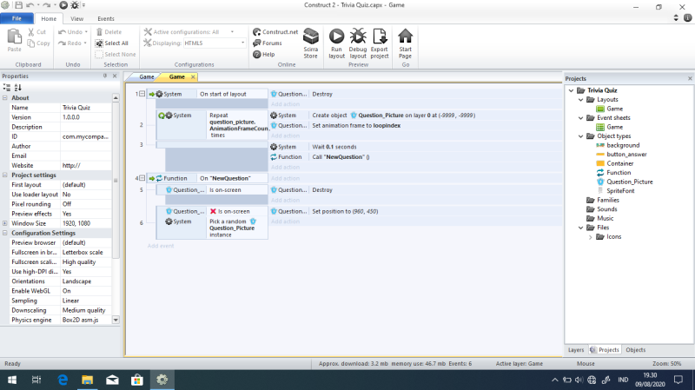Close the Projects panel

coord(690,78)
